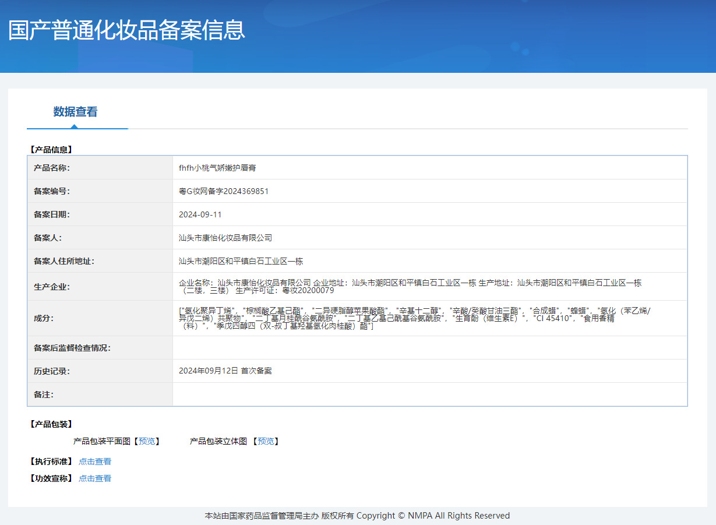Click the 成分 ingredients list text
716x525 pixels.
[x=415, y=318]
